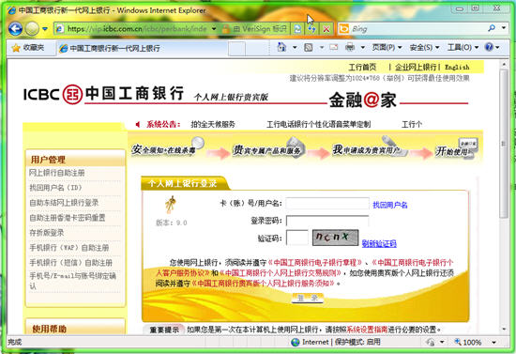
Task: Open the 安全(S) menu
Action: click(x=424, y=48)
